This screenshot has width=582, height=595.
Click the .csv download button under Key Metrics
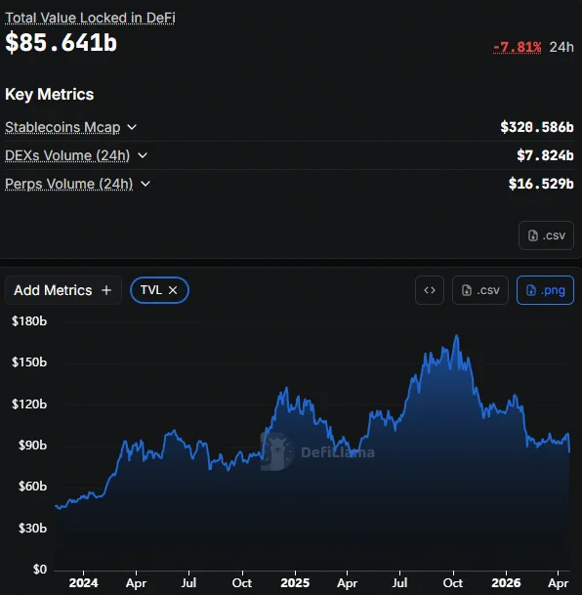pyautogui.click(x=546, y=235)
